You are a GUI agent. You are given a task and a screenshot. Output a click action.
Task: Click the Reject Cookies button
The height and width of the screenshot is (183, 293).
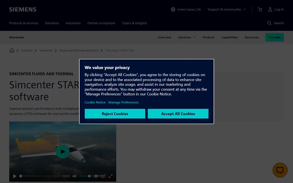pyautogui.click(x=115, y=114)
